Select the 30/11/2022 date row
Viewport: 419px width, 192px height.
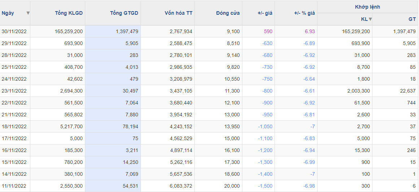click(x=14, y=31)
